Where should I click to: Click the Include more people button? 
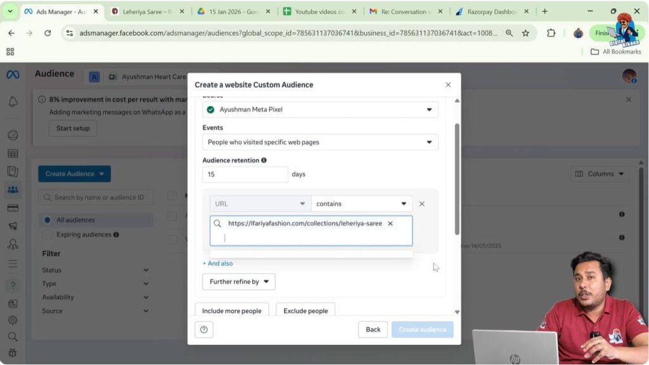(x=231, y=311)
